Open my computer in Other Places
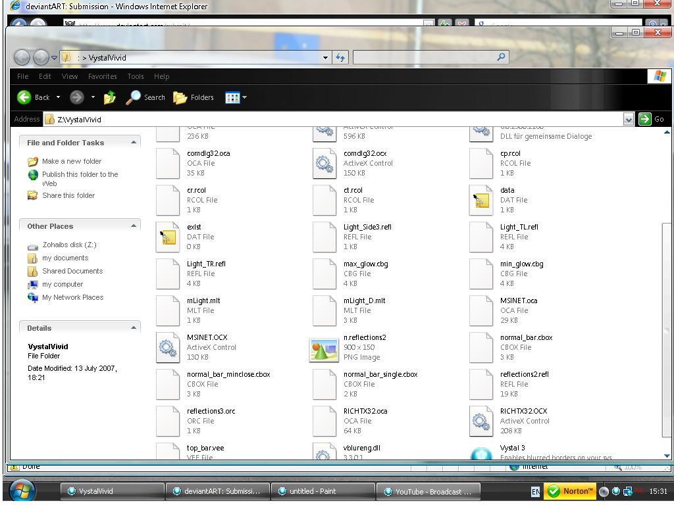Viewport: 674px width, 505px height. [x=63, y=284]
